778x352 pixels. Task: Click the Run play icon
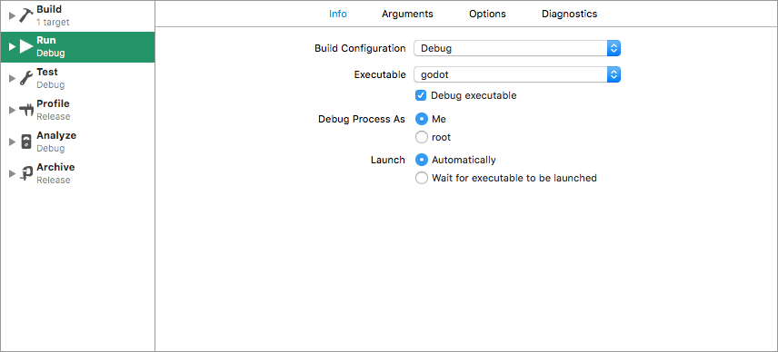26,47
